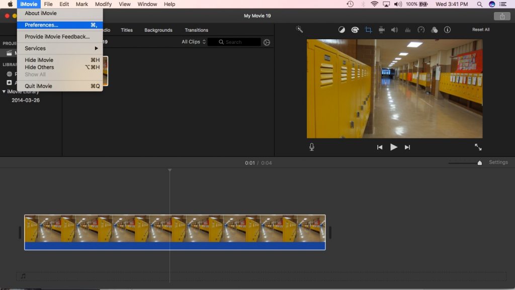Open the Modify menu

click(103, 4)
